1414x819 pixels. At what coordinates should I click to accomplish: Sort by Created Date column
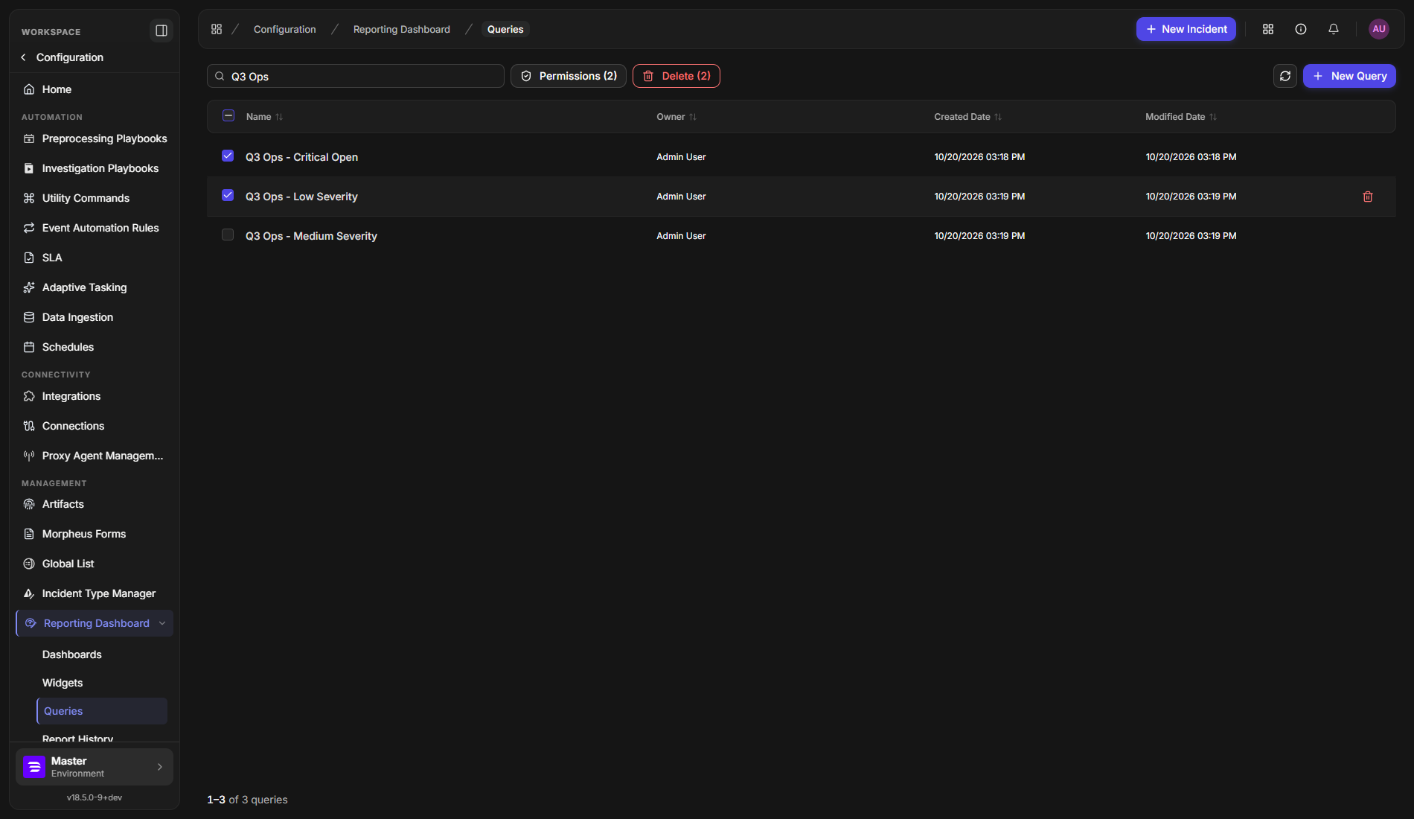[x=968, y=117]
